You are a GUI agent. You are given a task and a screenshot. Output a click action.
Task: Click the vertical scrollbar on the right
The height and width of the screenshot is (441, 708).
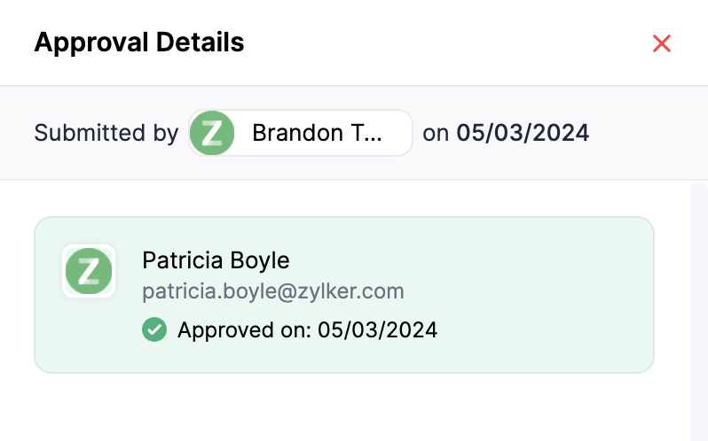tap(698, 310)
